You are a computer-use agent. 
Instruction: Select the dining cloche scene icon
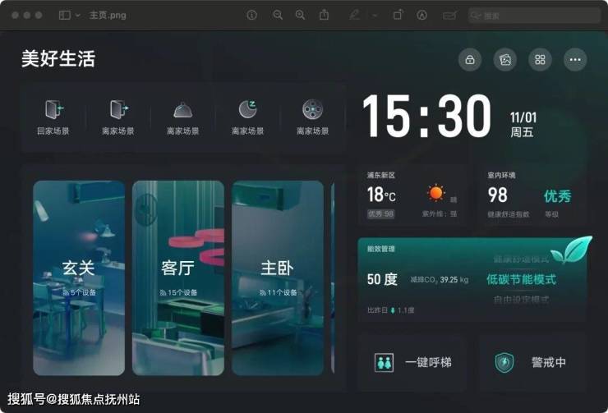pos(182,110)
